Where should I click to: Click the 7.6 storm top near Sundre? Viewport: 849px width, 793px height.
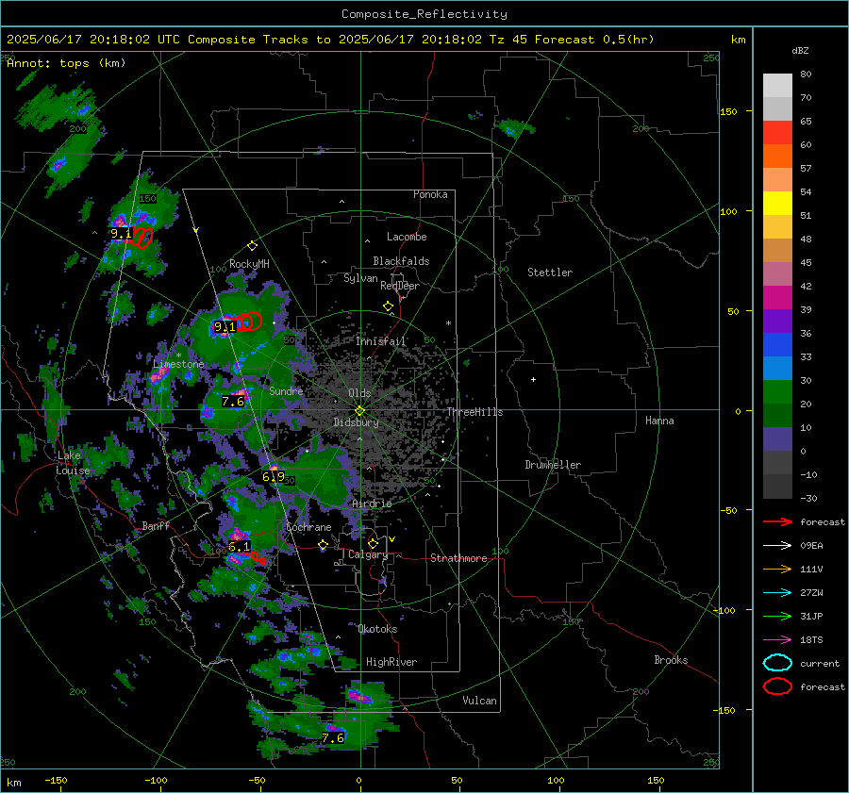[233, 401]
